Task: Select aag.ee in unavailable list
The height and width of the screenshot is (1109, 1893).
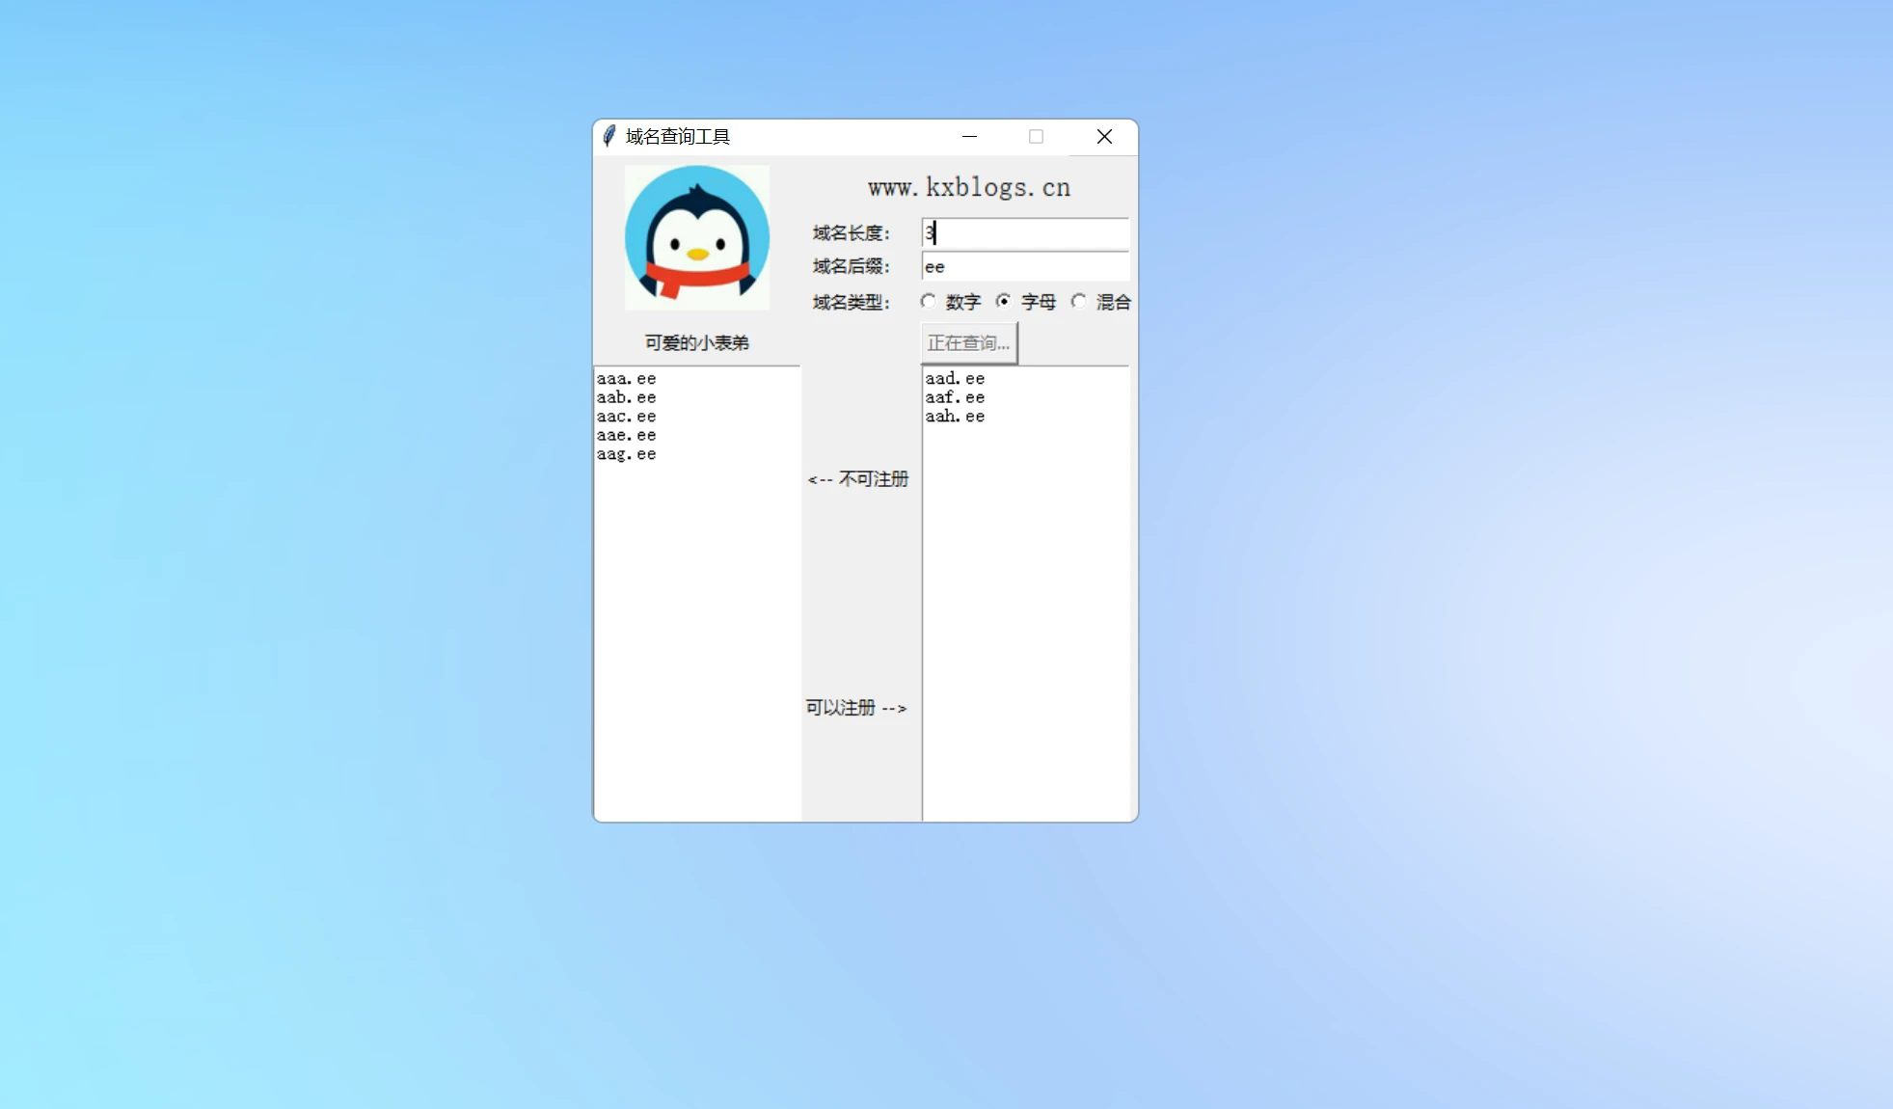Action: click(626, 454)
